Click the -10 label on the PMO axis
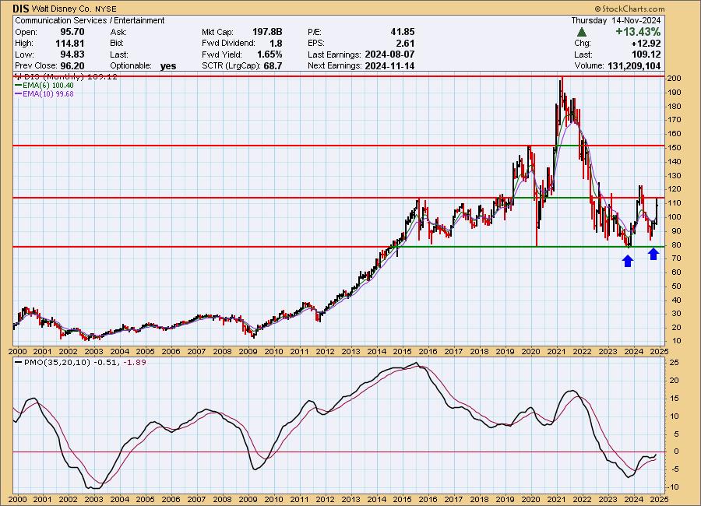The image size is (701, 506). click(674, 487)
